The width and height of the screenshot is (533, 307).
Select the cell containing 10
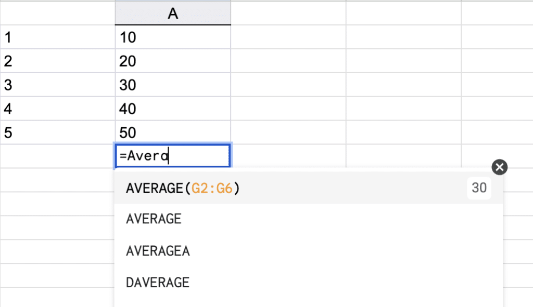[173, 37]
